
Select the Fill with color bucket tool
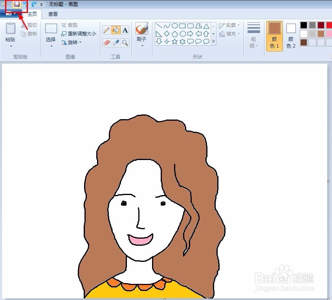(x=115, y=30)
